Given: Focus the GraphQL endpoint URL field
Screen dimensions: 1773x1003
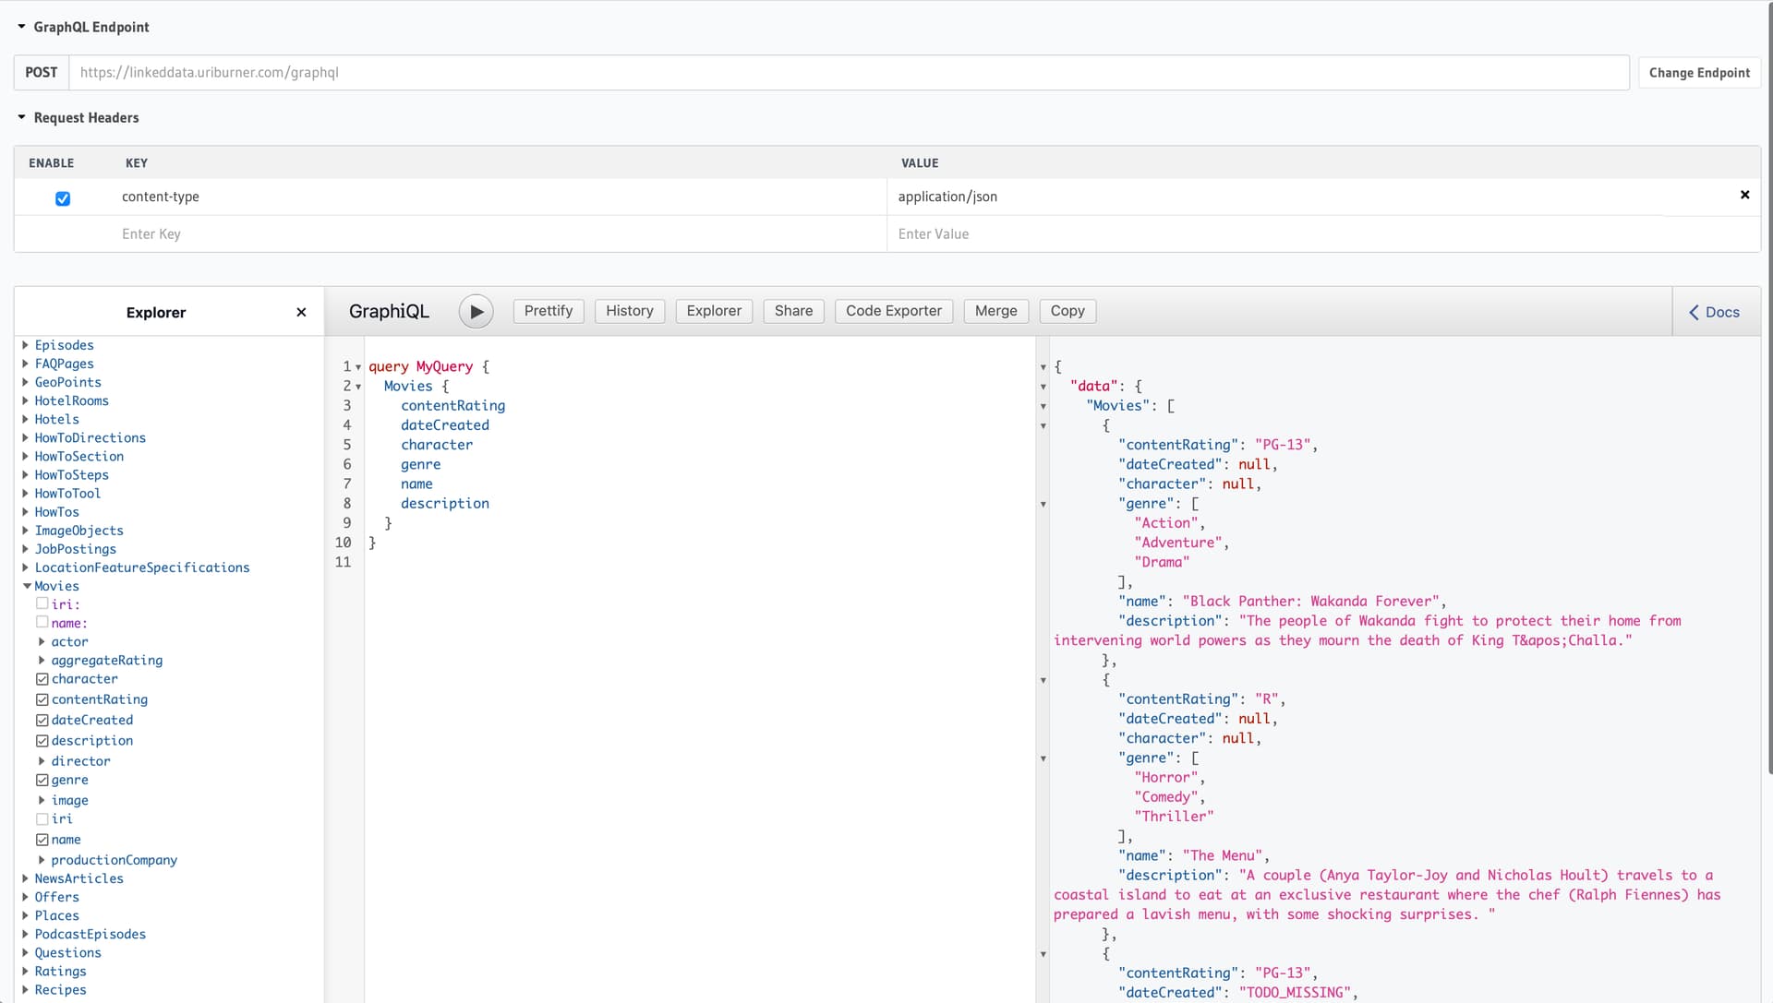Looking at the screenshot, I should pyautogui.click(x=849, y=72).
